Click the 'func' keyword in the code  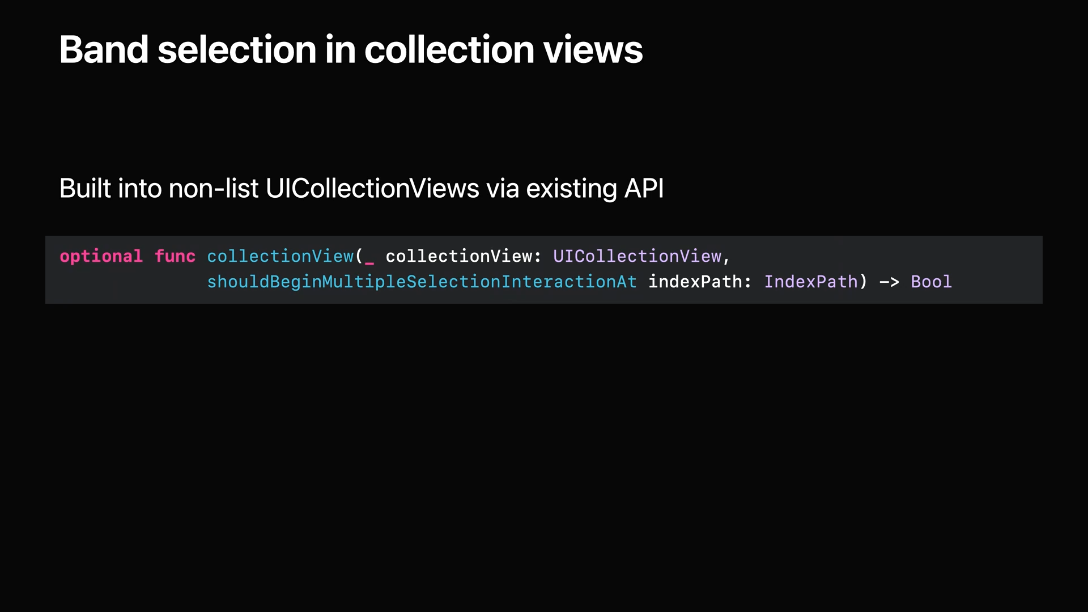point(175,256)
